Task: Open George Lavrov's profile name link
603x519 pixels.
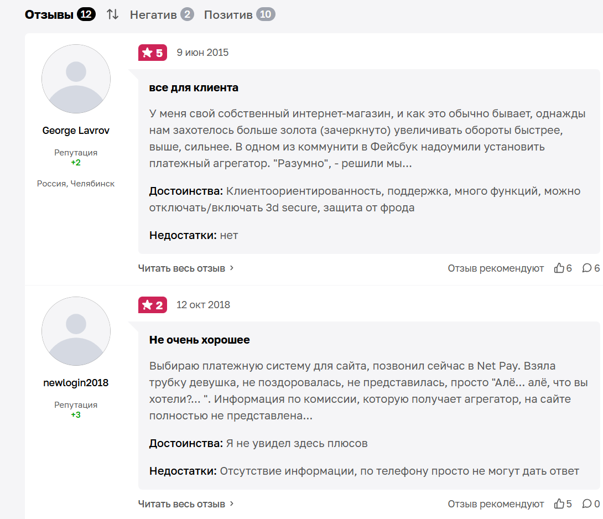Action: (x=76, y=131)
